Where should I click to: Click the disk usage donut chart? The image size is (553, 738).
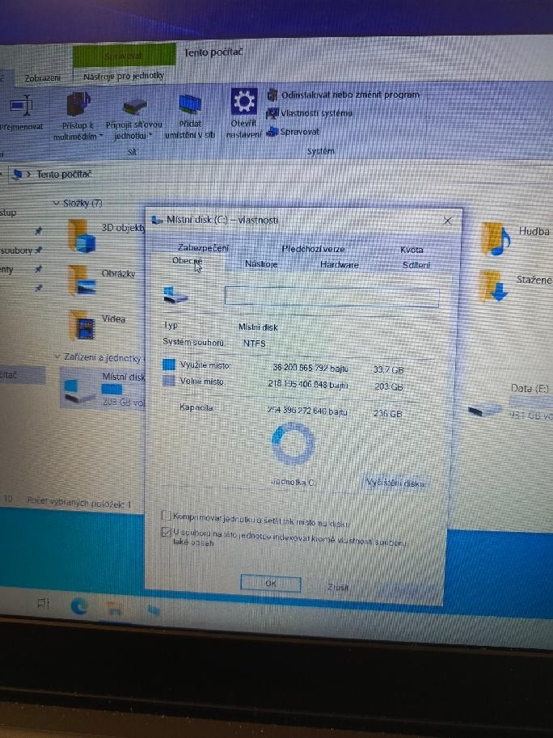(293, 443)
